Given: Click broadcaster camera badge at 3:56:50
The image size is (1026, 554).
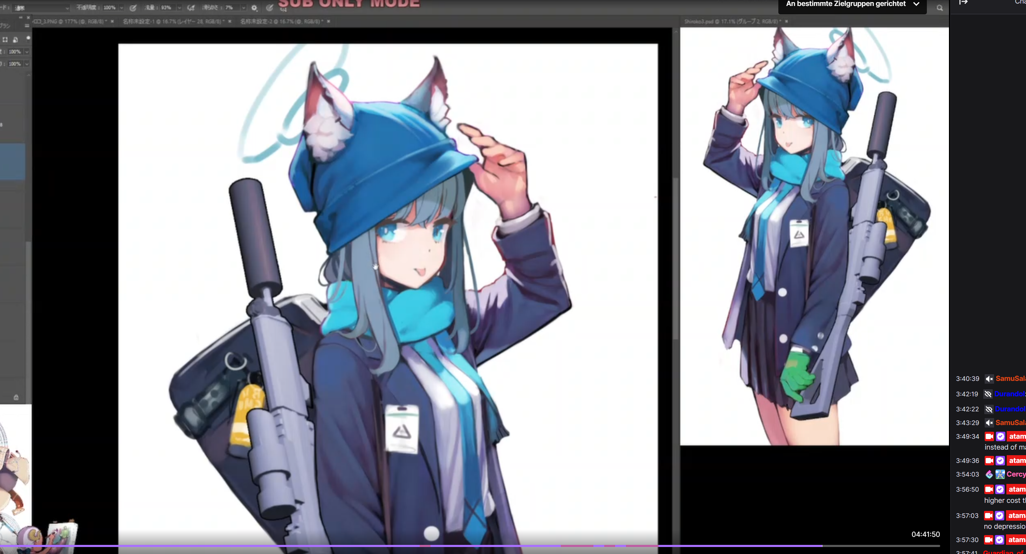Looking at the screenshot, I should tap(989, 490).
